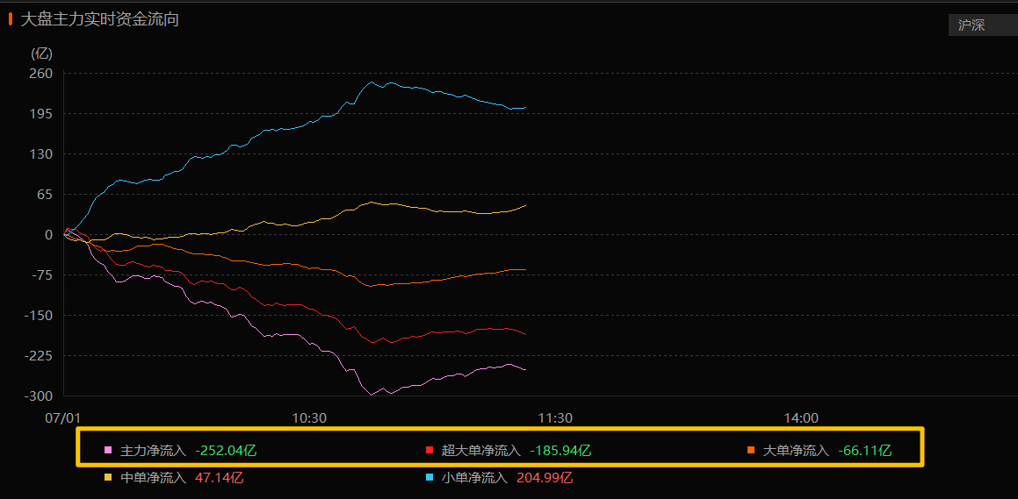
Task: Click the 大盘主力实时资金流向 chart title
Action: click(100, 19)
